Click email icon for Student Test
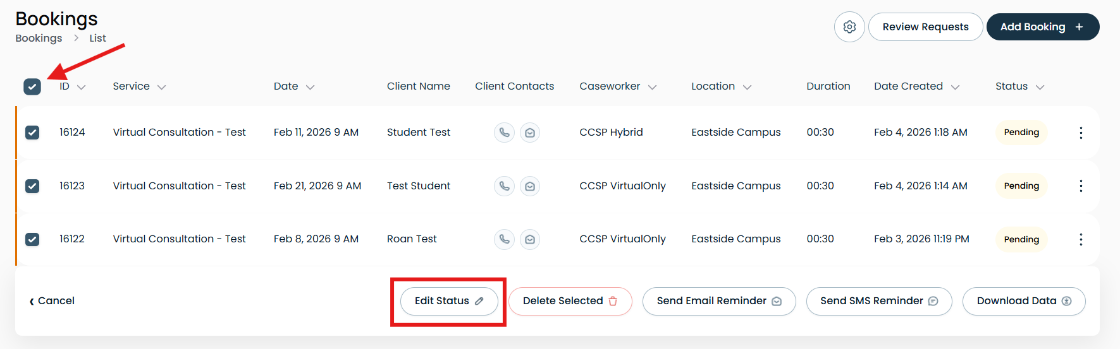Image resolution: width=1120 pixels, height=349 pixels. pyautogui.click(x=530, y=133)
